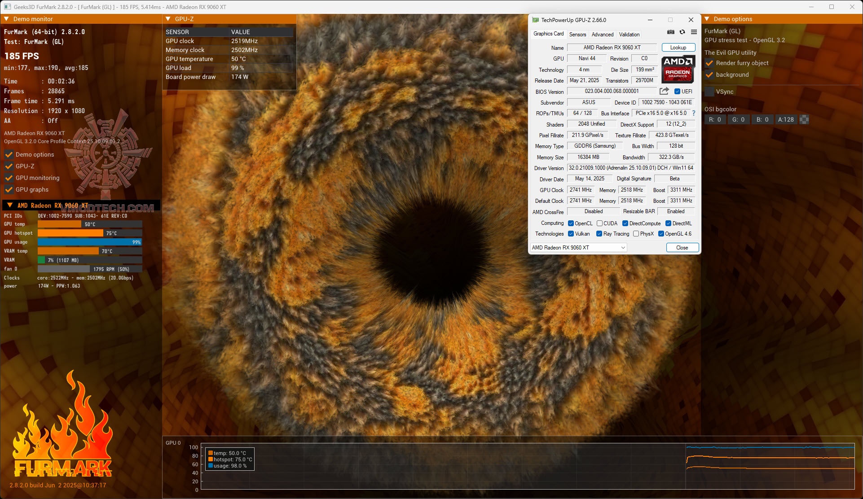Toggle the GPU graphs checkbox

coord(9,190)
